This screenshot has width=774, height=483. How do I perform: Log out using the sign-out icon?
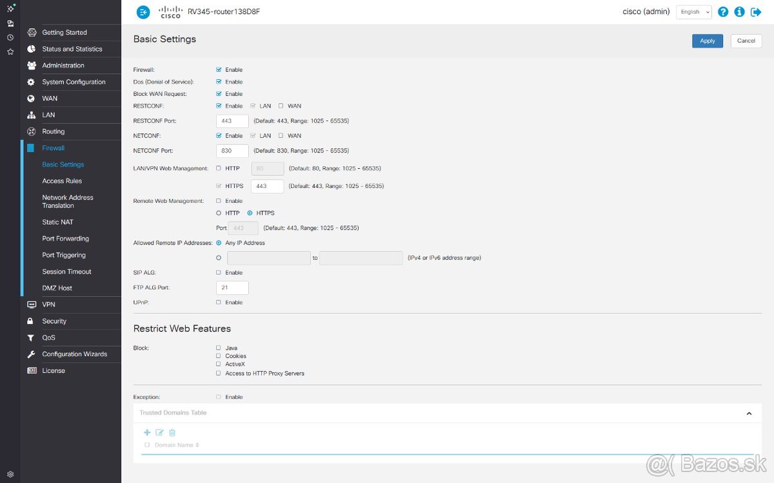pyautogui.click(x=755, y=12)
